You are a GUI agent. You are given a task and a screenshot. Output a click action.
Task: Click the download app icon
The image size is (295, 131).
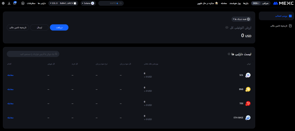pos(9,3)
